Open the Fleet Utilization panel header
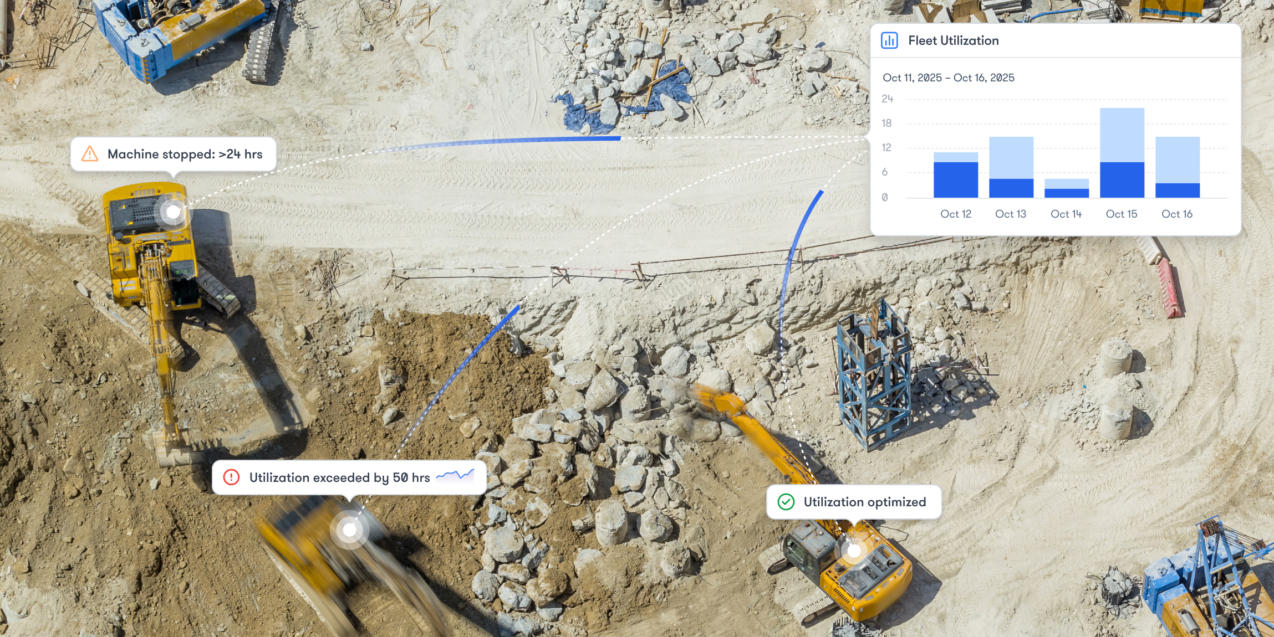This screenshot has width=1274, height=637. pyautogui.click(x=953, y=40)
